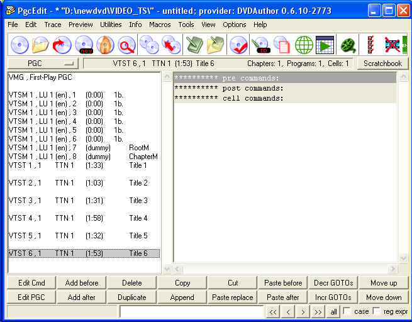
Task: Click the Delete button
Action: (x=132, y=283)
